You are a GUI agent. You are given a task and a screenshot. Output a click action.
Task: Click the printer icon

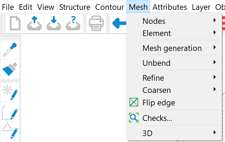pos(97,23)
